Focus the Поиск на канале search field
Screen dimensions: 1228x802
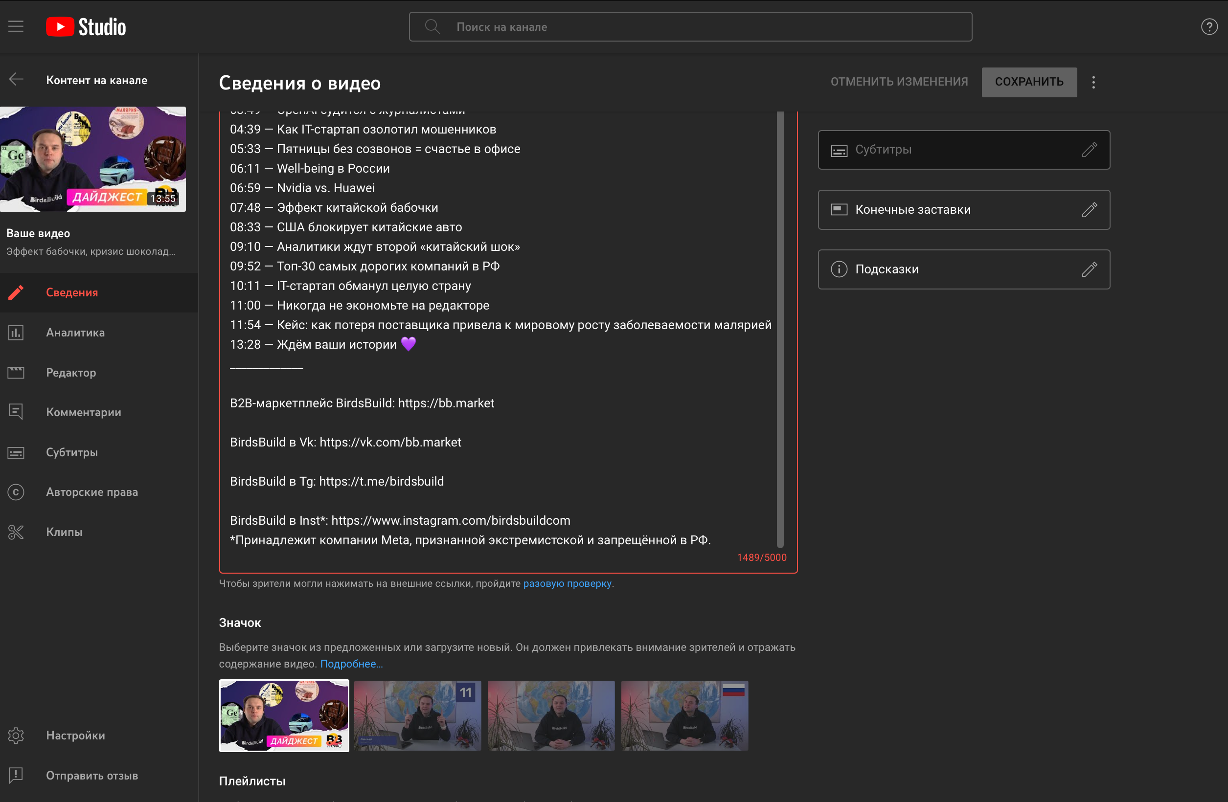(690, 27)
